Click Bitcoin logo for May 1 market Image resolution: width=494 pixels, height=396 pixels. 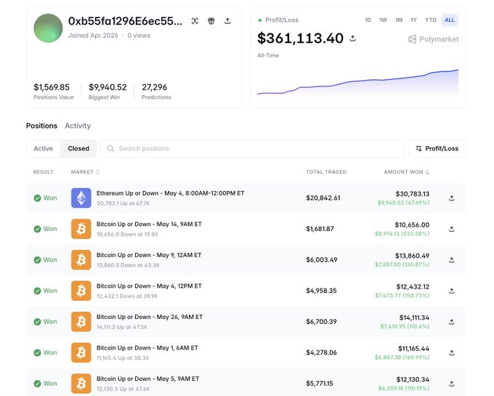pyautogui.click(x=81, y=352)
